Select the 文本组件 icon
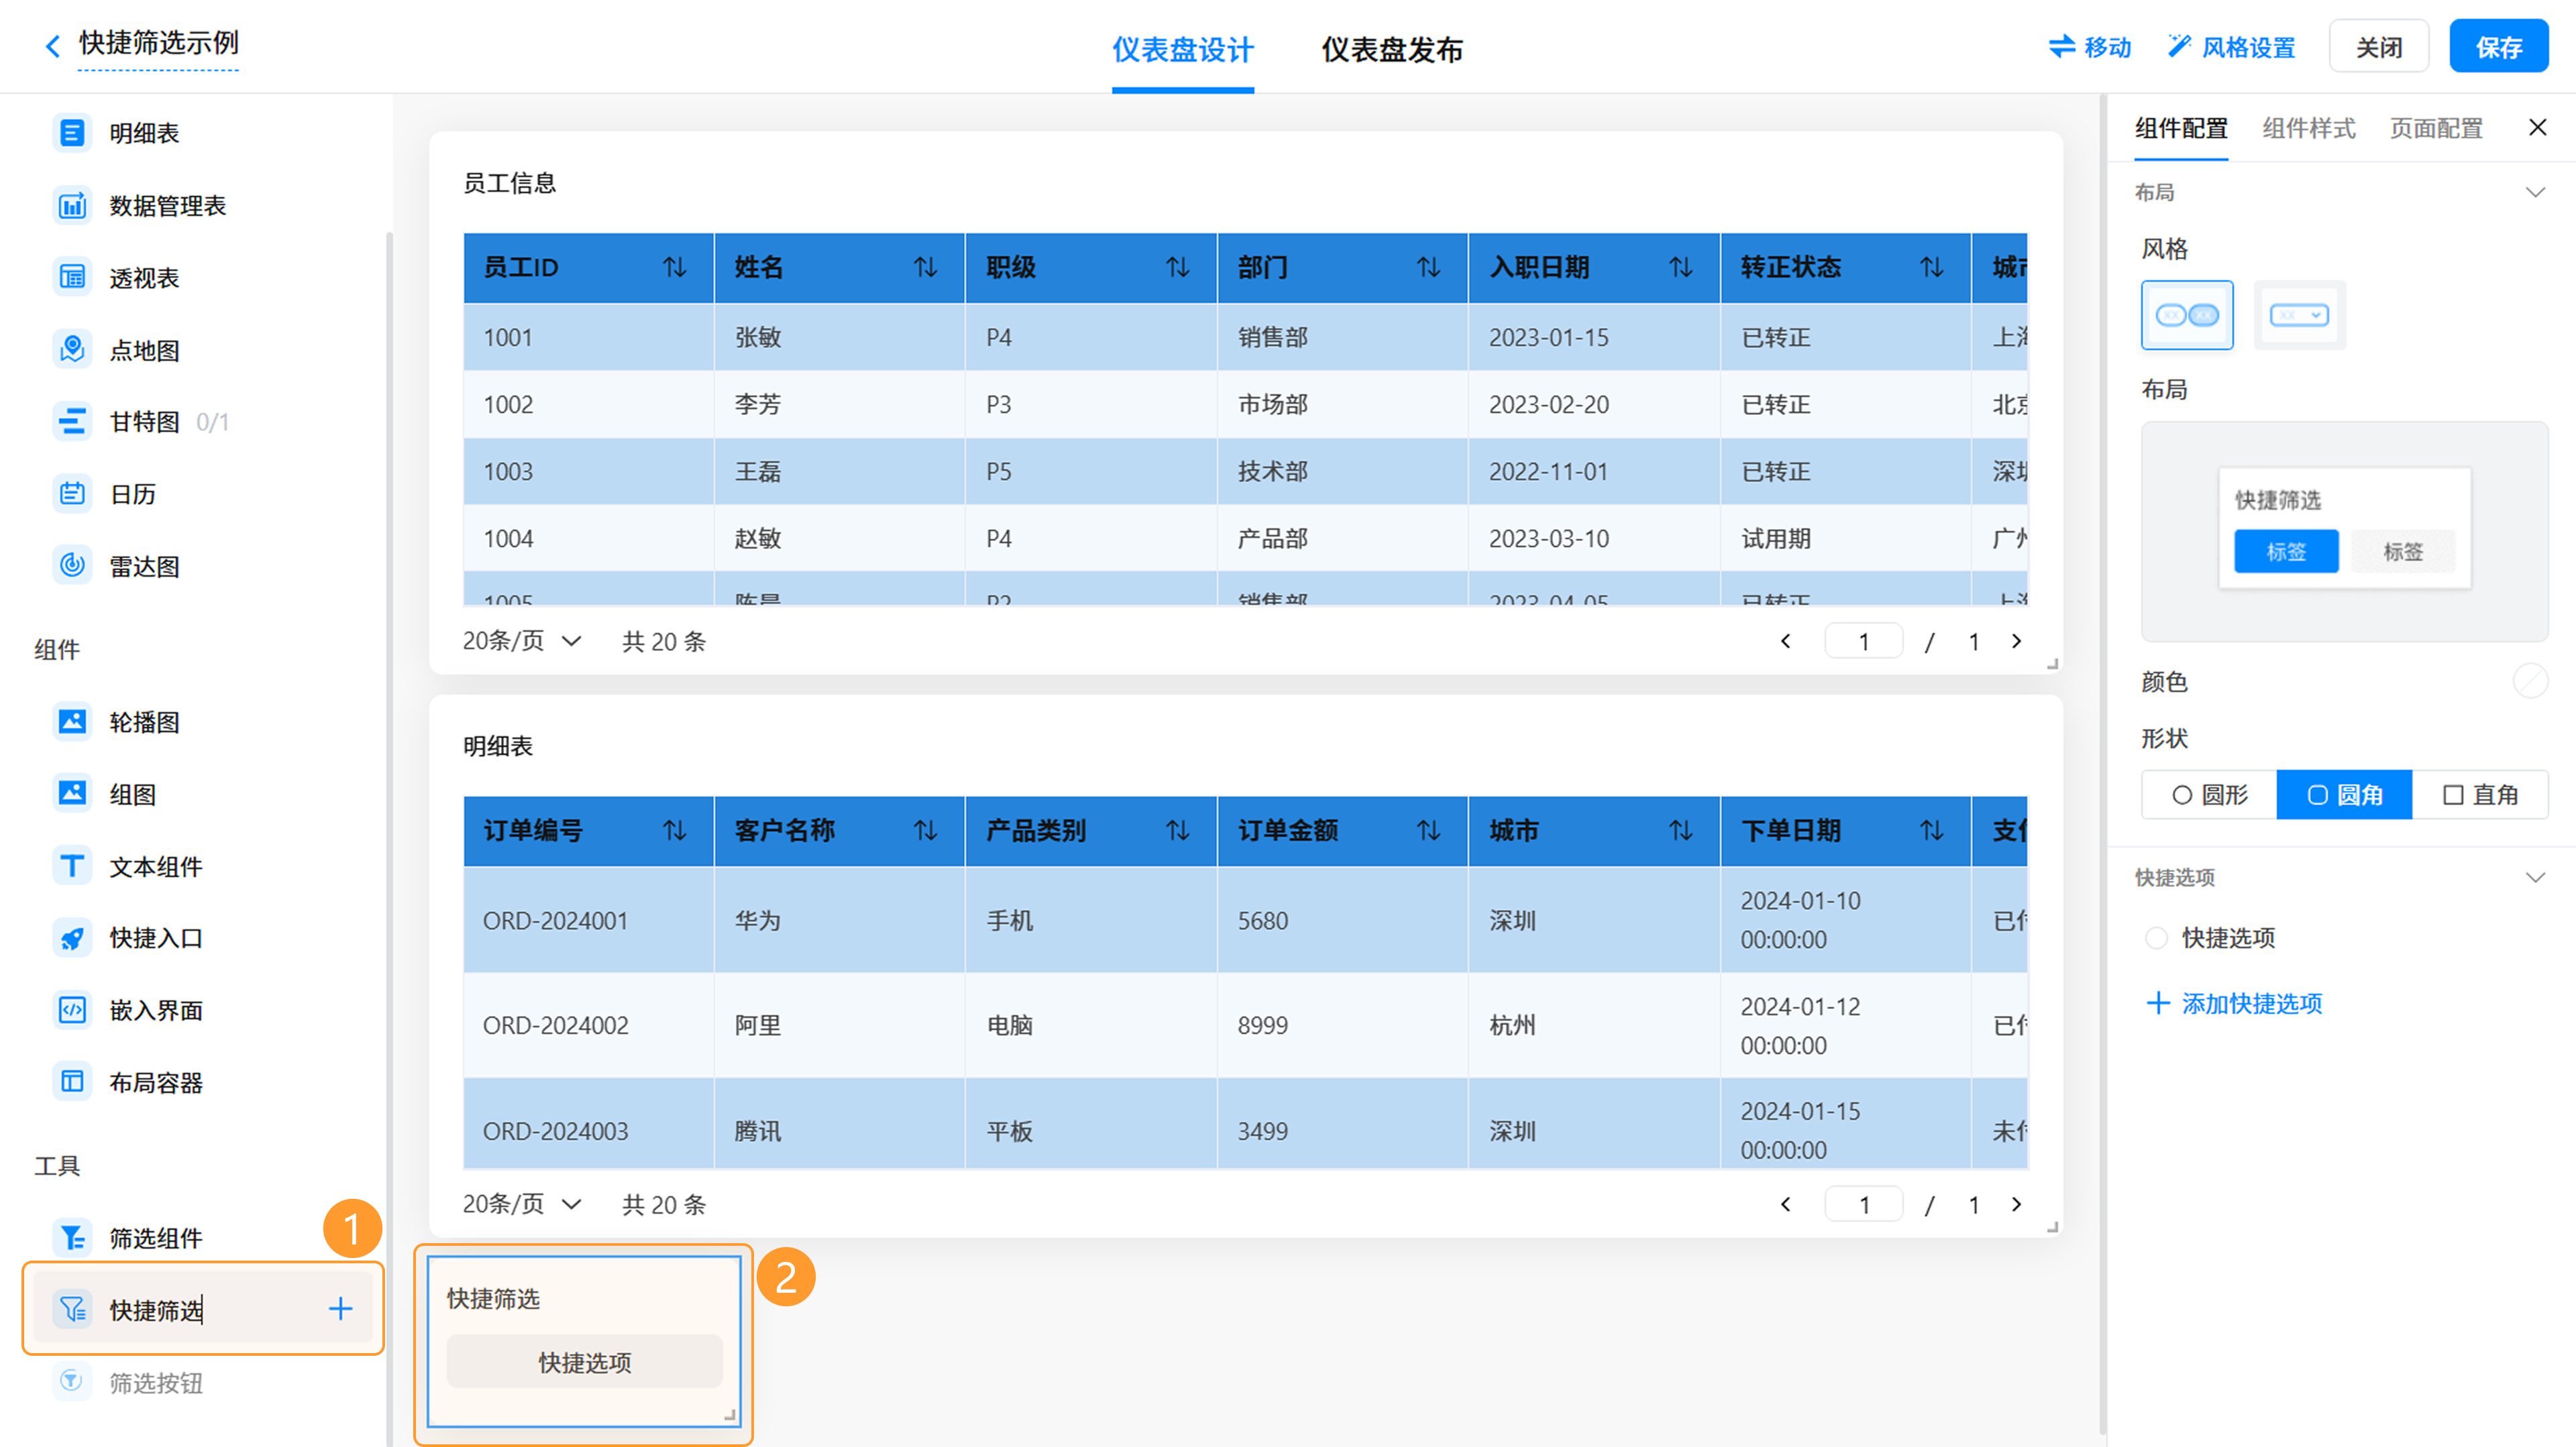This screenshot has width=2576, height=1447. [72, 866]
